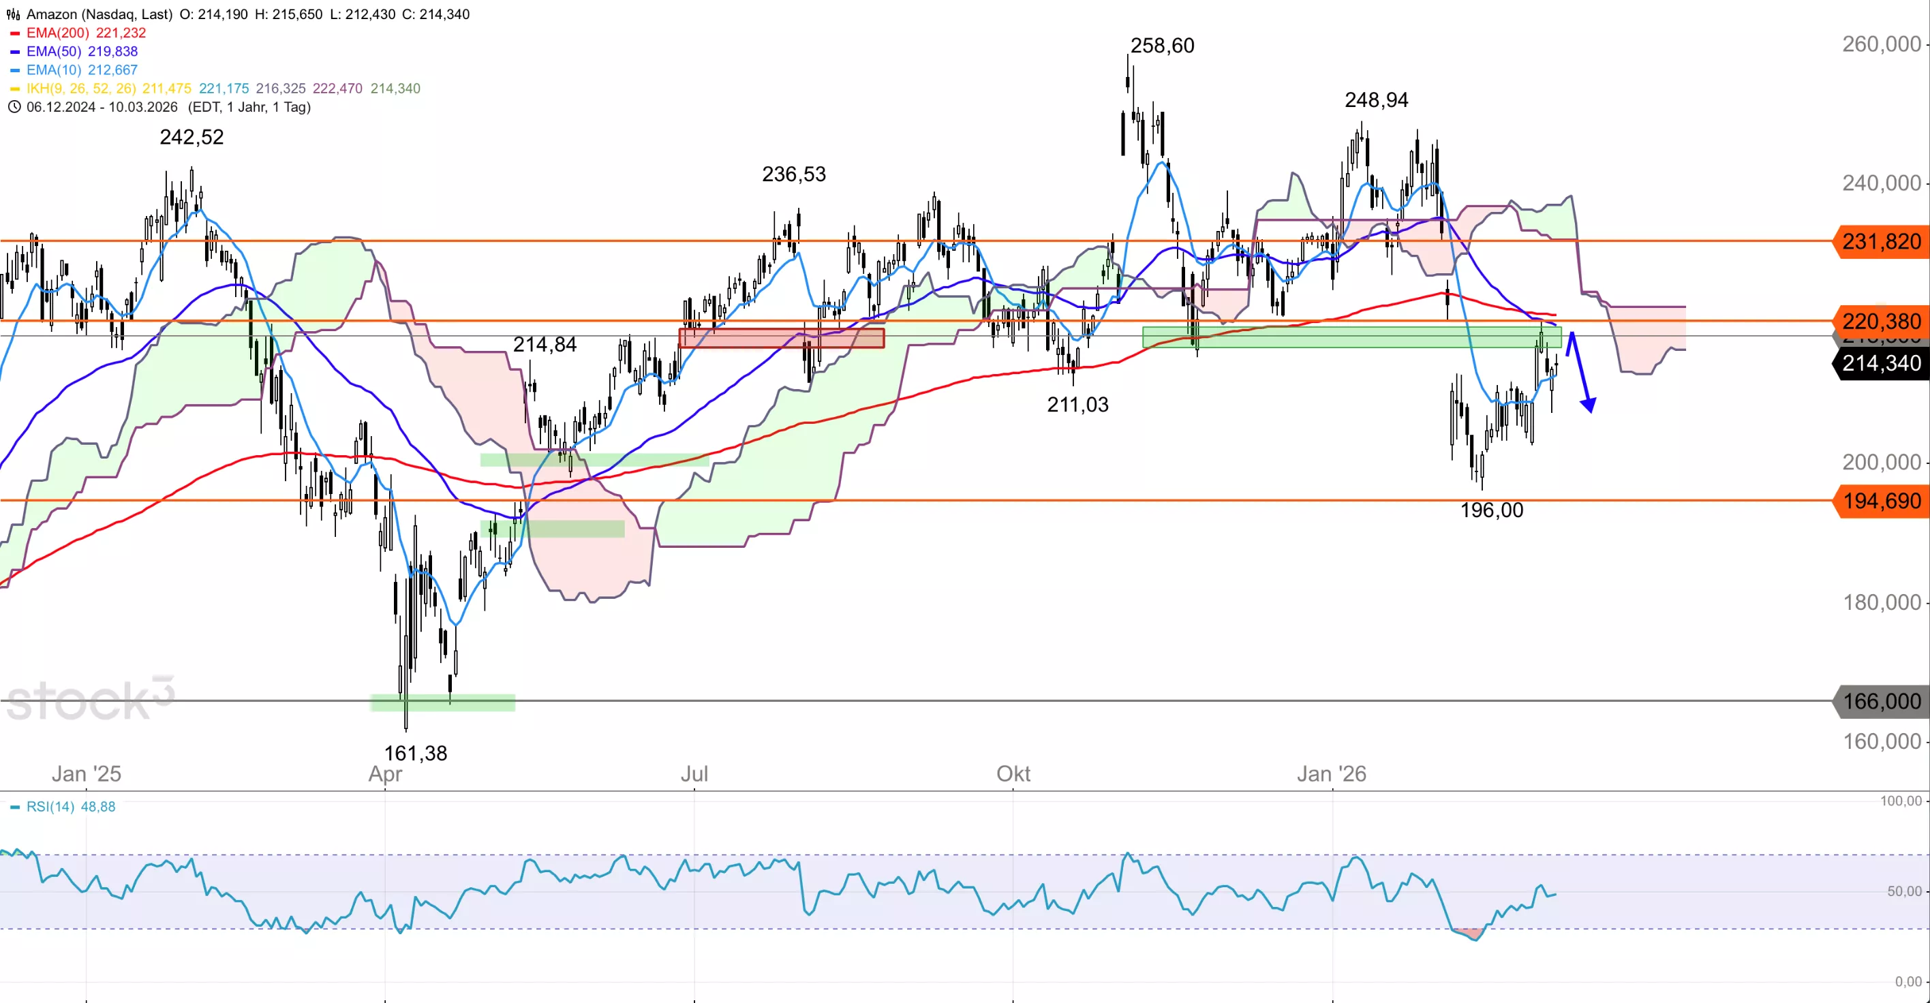Viewport: 1930px width, 1003px height.
Task: Open the time settings (EDT, 1 Jahr, 1 Tag)
Action: coord(249,107)
